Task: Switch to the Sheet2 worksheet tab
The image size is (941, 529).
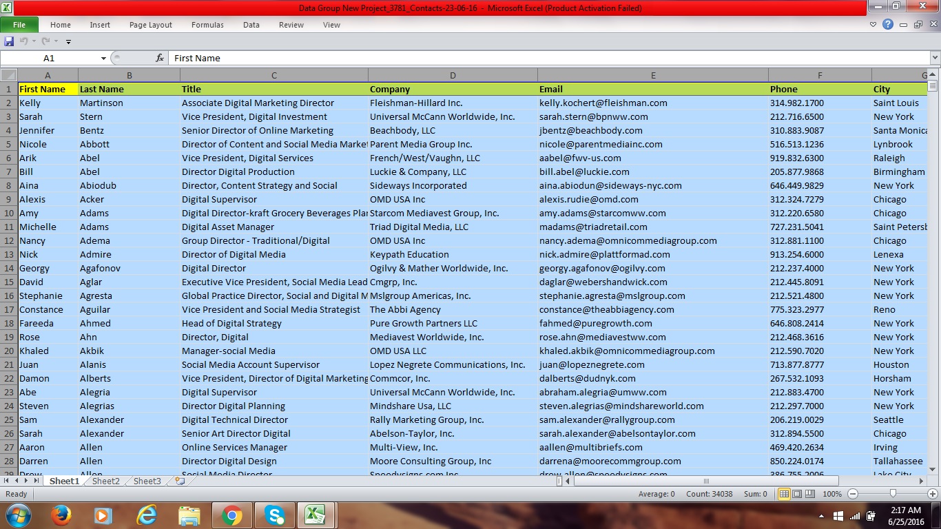Action: (x=106, y=481)
